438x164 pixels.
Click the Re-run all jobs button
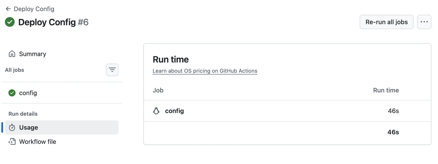pos(387,22)
